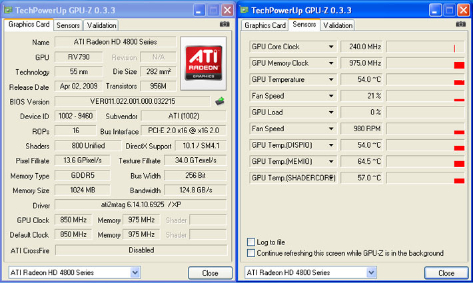The height and width of the screenshot is (283, 473).
Task: Click GPU-Z title icon in left window
Action: [x=8, y=10]
